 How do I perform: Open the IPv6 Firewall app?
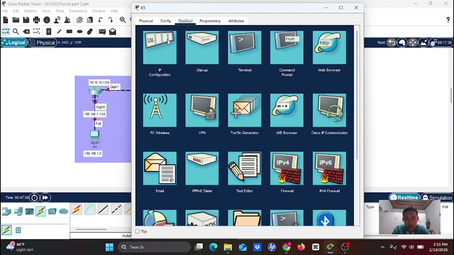click(329, 168)
